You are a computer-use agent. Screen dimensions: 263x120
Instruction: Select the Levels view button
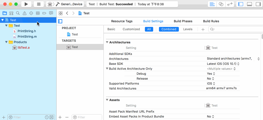[188, 29]
